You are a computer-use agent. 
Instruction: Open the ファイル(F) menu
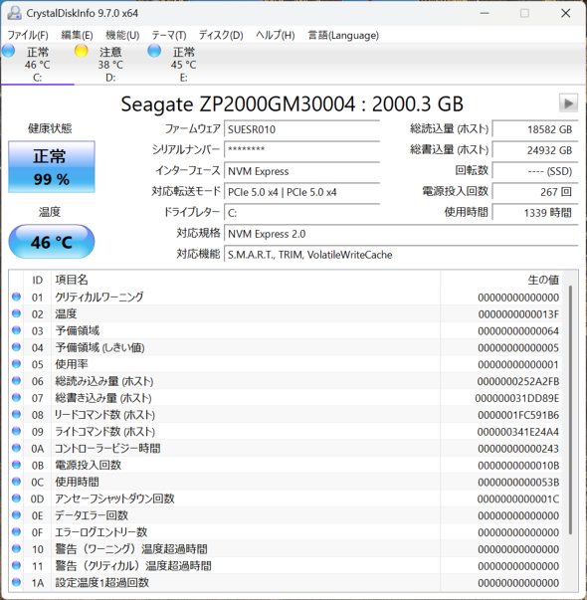coord(28,35)
